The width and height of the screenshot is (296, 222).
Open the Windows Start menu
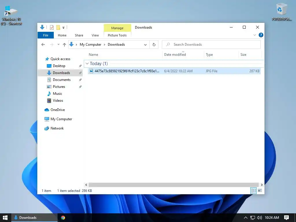[5, 218]
